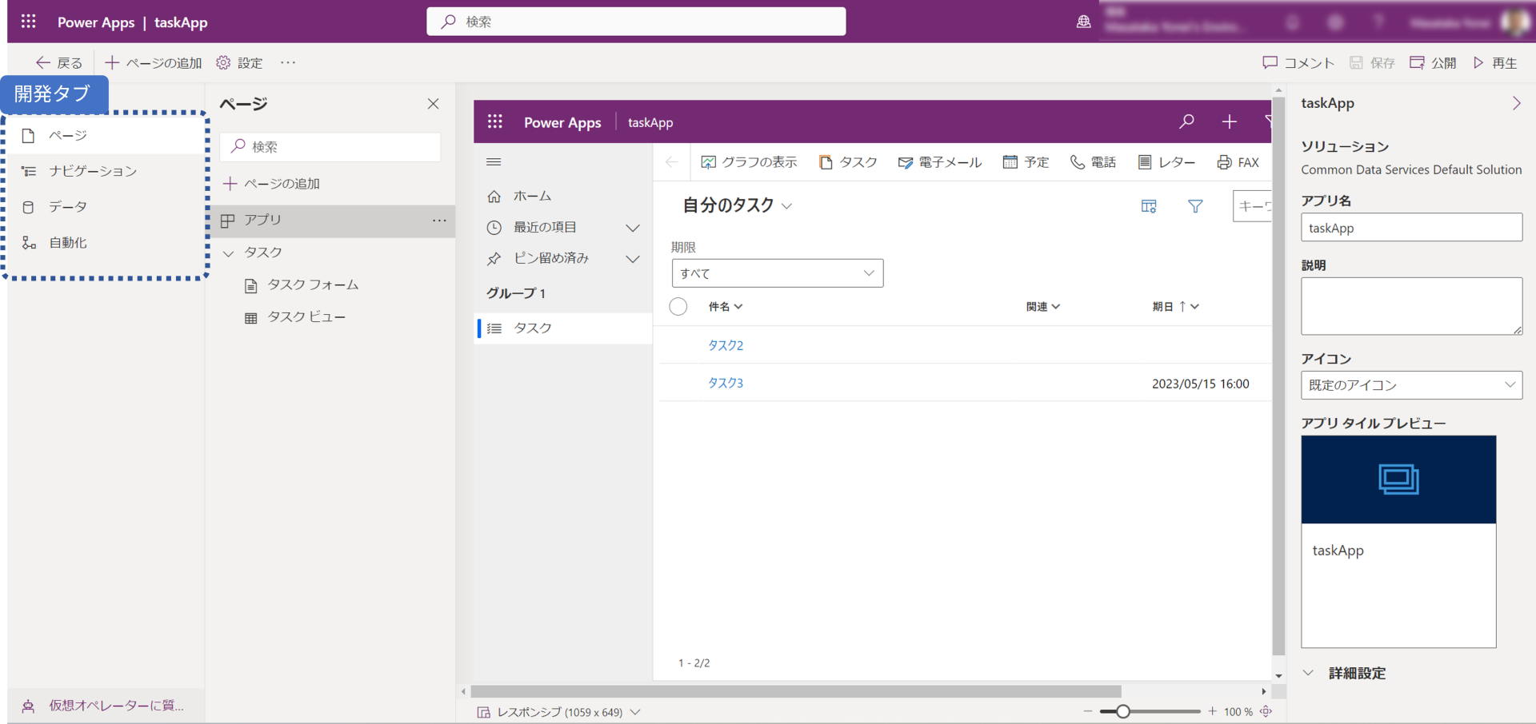Sort by the 期日 column header
Image resolution: width=1536 pixels, height=724 pixels.
point(1175,307)
